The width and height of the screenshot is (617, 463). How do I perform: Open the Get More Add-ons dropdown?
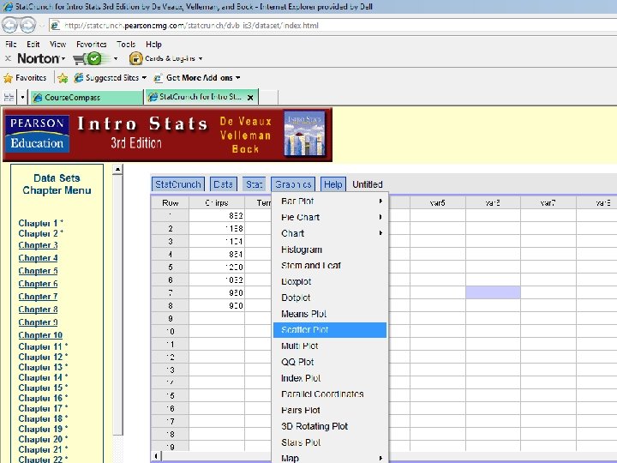tap(237, 78)
